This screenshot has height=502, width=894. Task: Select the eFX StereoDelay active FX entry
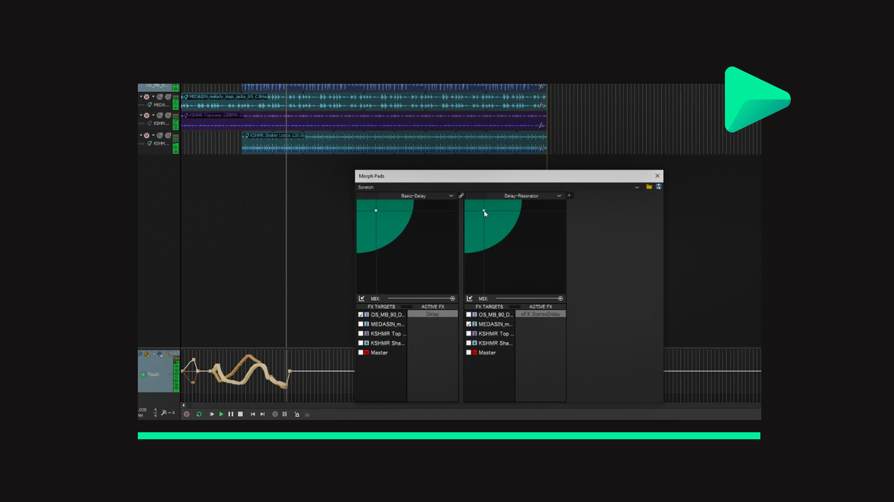(541, 314)
